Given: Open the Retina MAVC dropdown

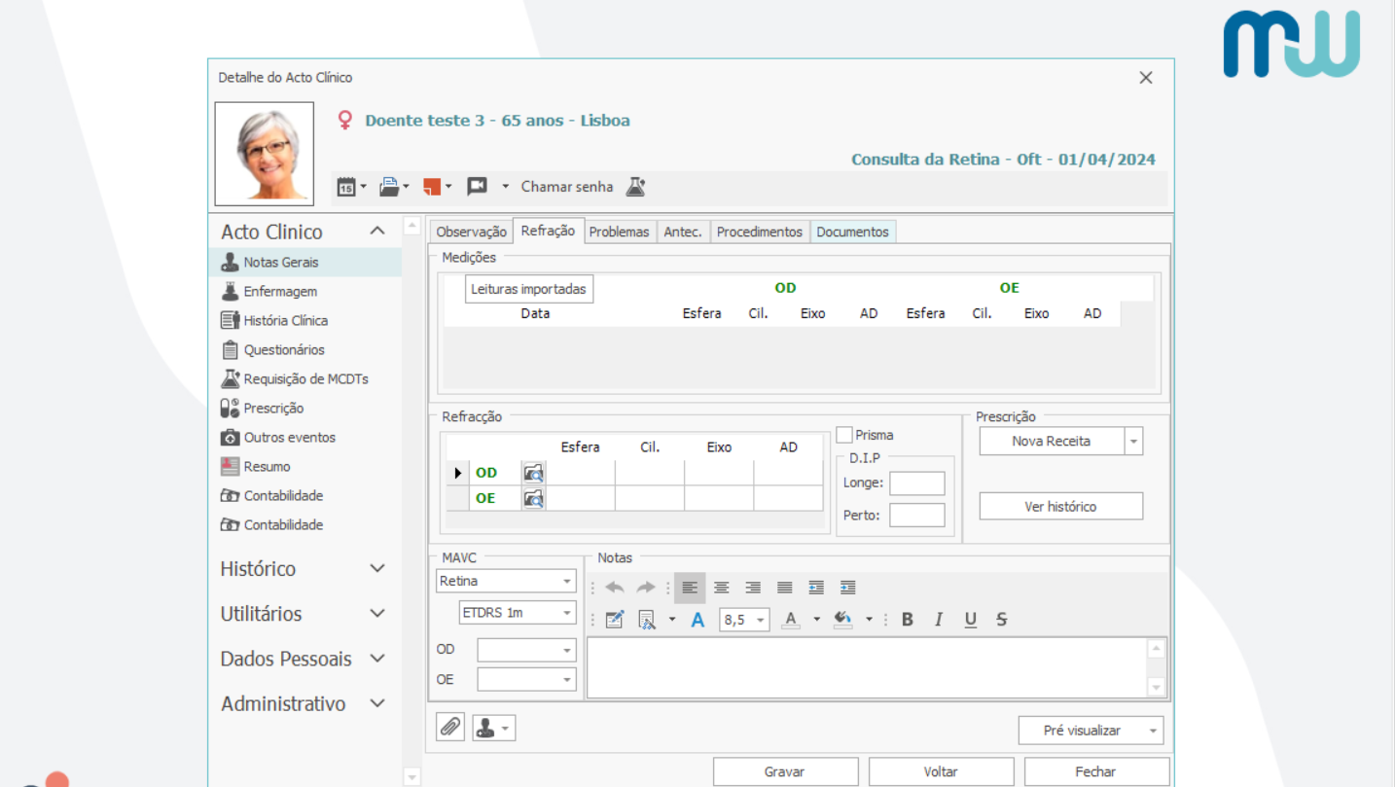Looking at the screenshot, I should click(x=567, y=582).
